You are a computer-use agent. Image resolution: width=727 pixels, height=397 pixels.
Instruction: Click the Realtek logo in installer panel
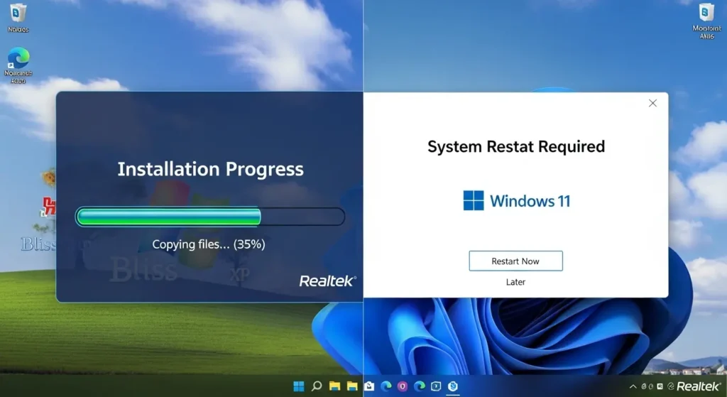[328, 281]
